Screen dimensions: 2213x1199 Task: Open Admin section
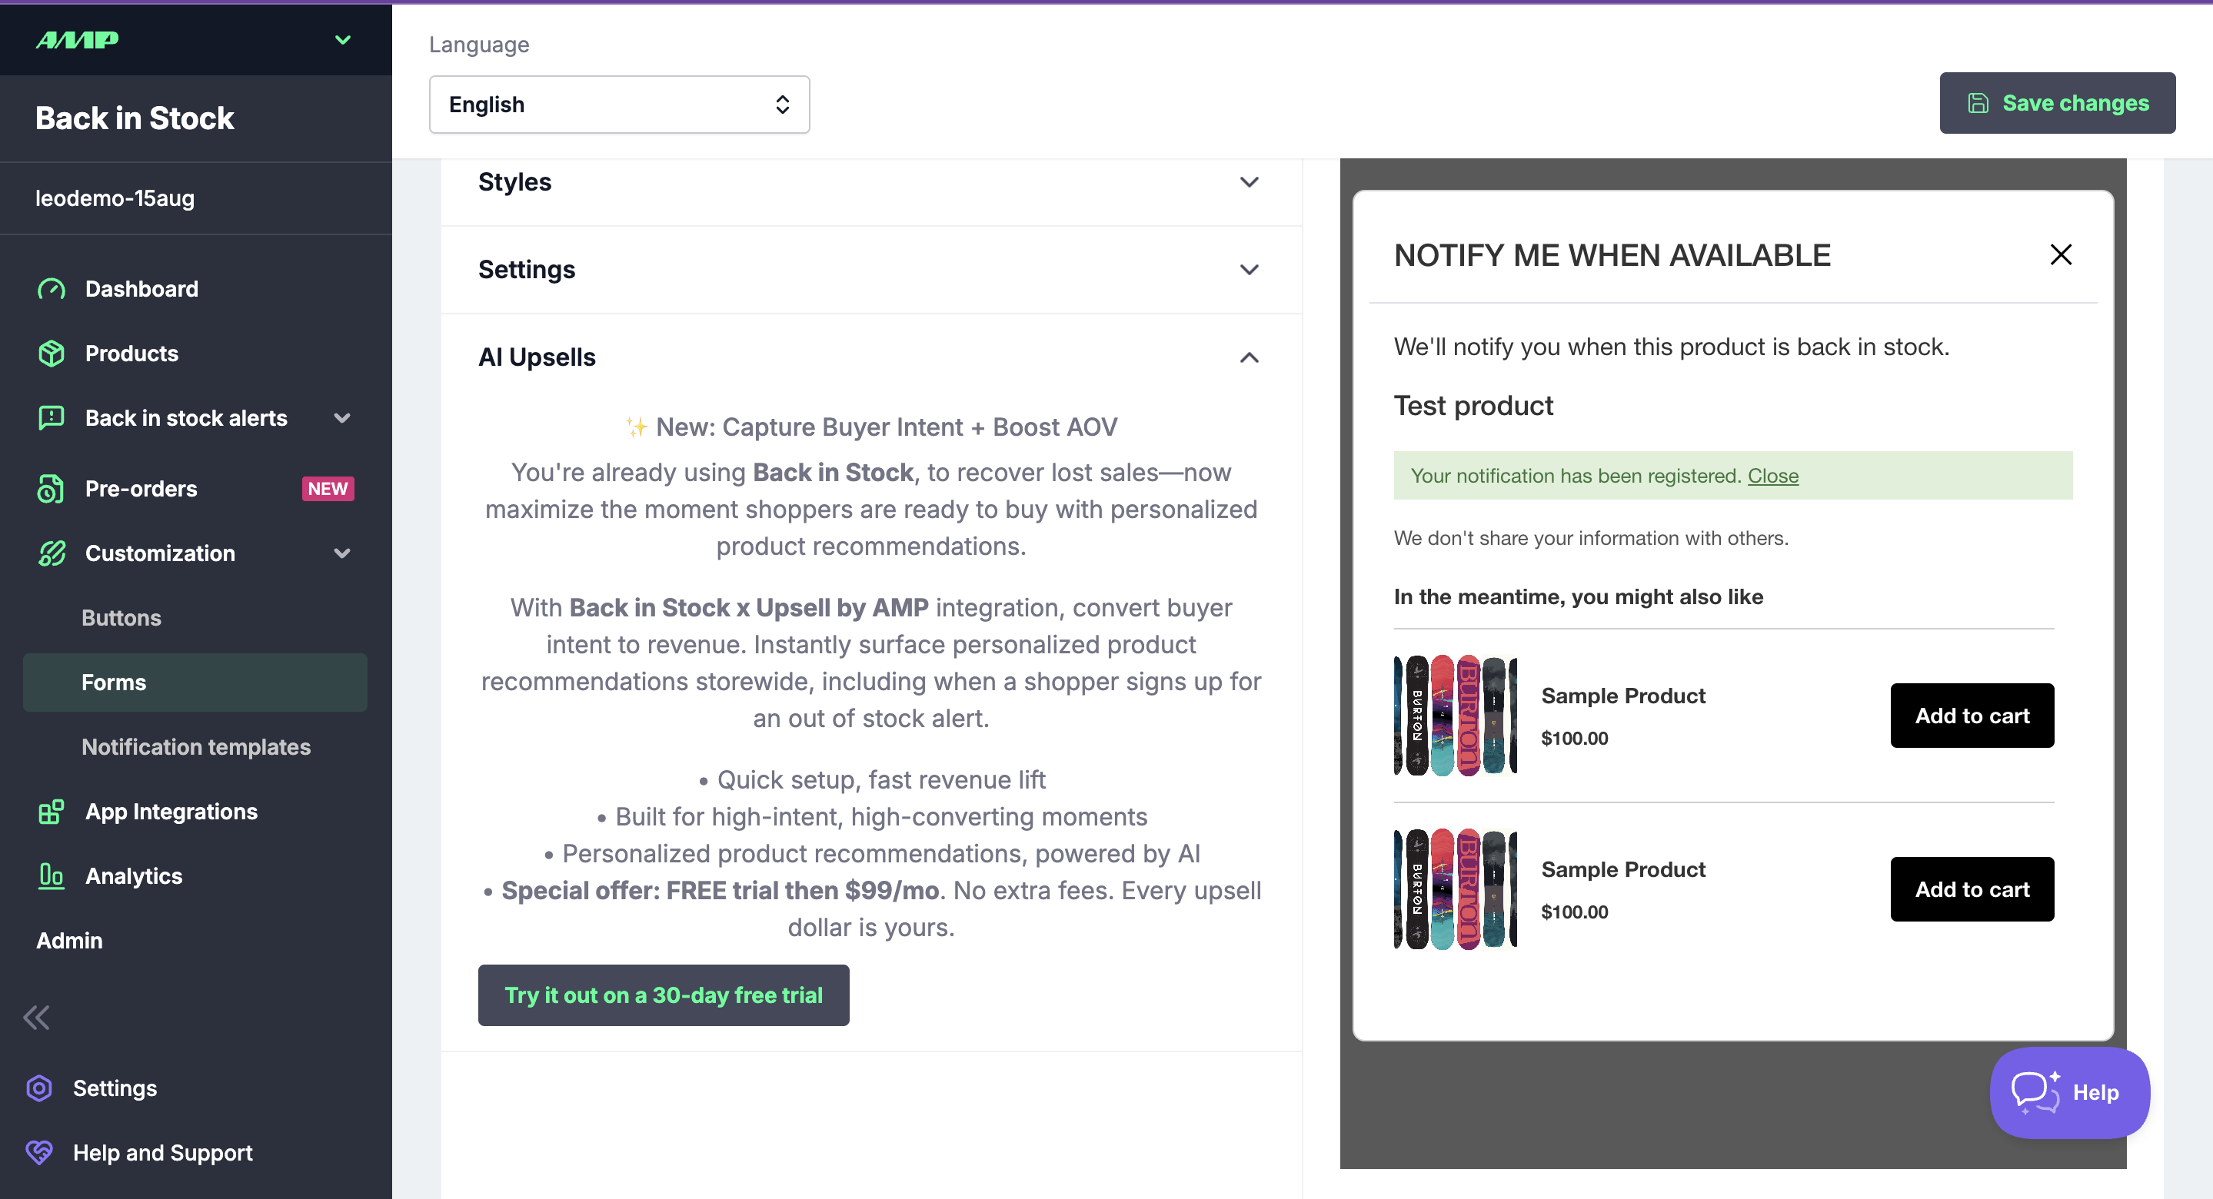pyautogui.click(x=69, y=941)
